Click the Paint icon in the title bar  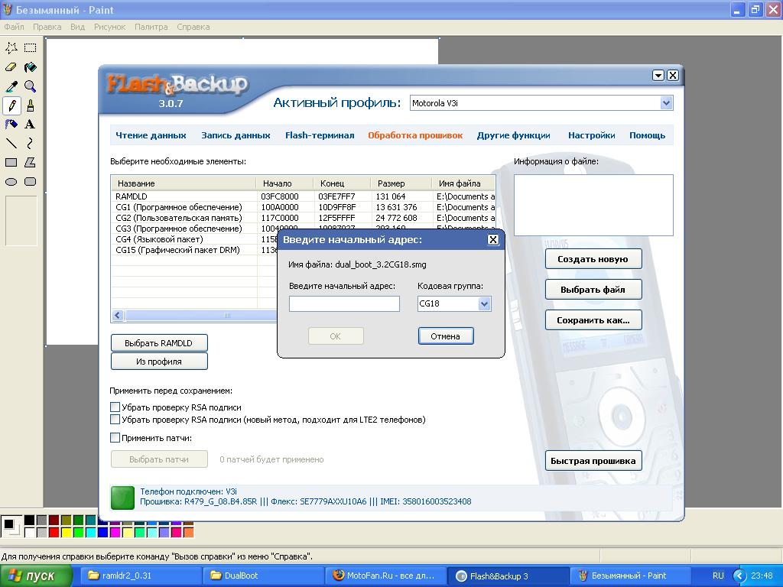(x=8, y=10)
